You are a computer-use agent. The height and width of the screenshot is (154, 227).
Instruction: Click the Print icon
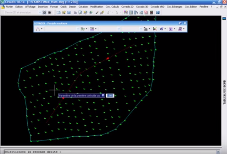75,12
